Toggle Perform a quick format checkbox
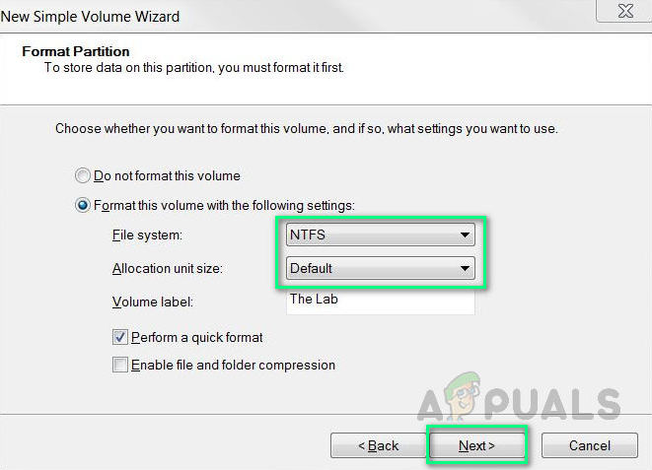The image size is (652, 470). [119, 337]
